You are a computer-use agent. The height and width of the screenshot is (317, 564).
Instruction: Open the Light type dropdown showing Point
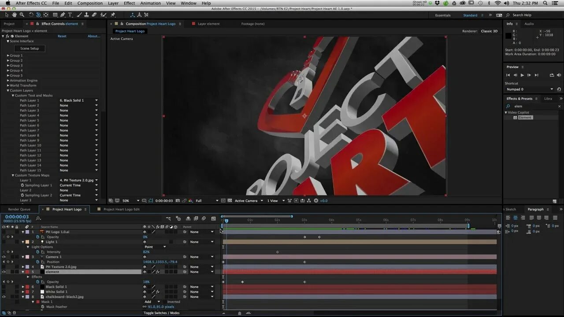155,247
